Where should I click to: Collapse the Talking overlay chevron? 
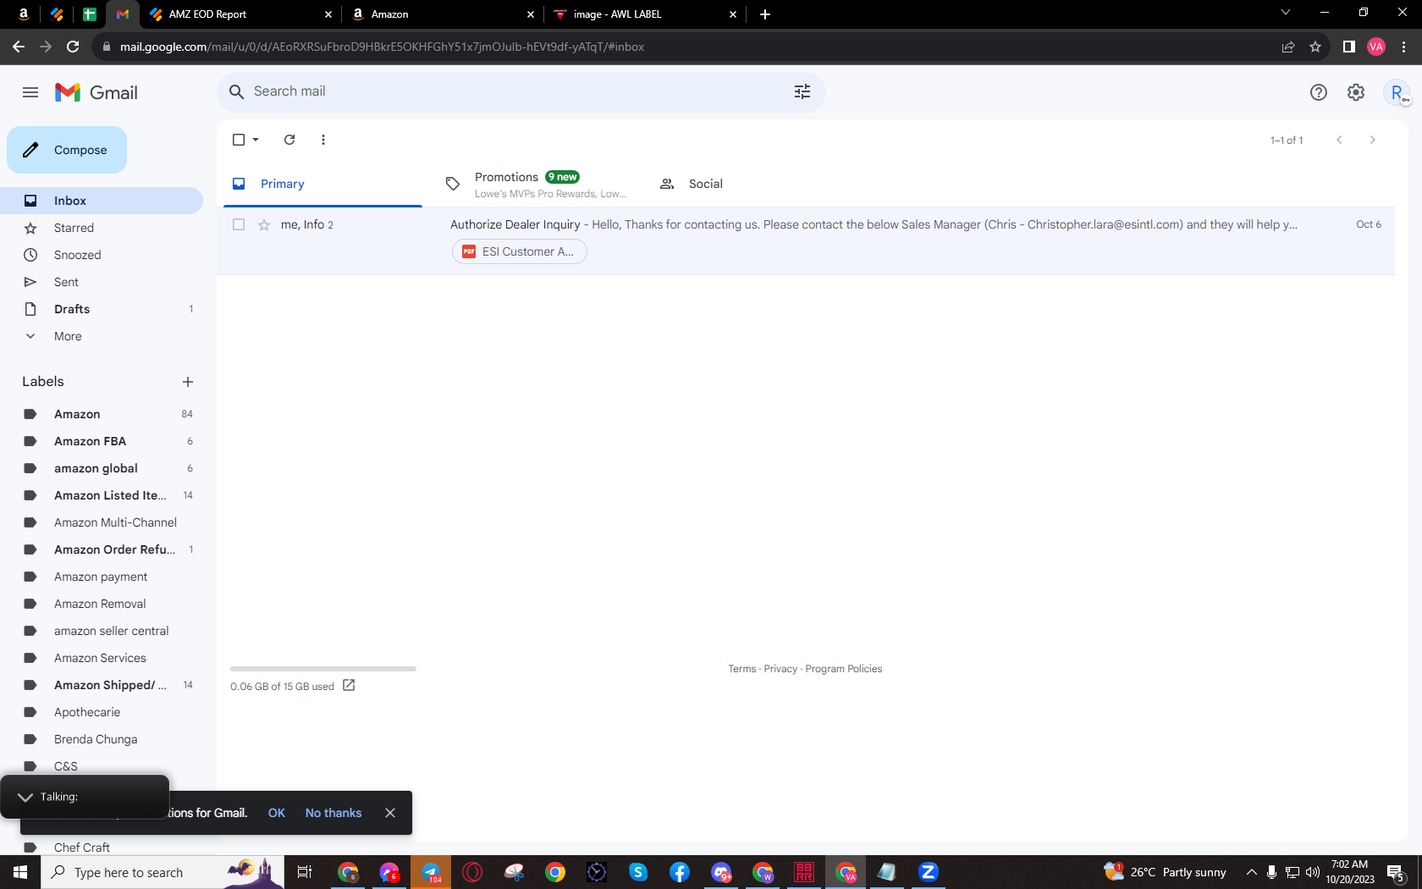point(25,797)
